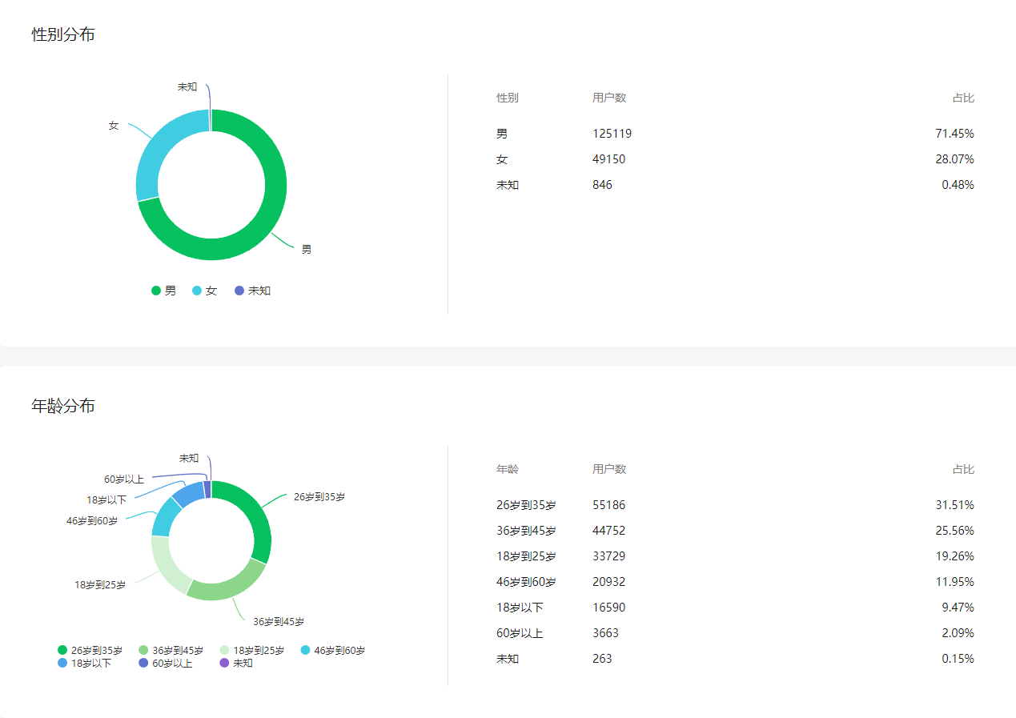Select the 0.48% value
This screenshot has width=1016, height=718.
click(x=958, y=185)
